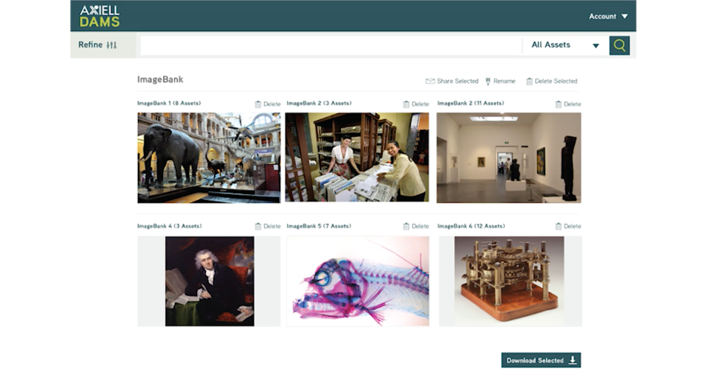The width and height of the screenshot is (709, 372).
Task: Click in the search text field
Action: pyautogui.click(x=331, y=45)
